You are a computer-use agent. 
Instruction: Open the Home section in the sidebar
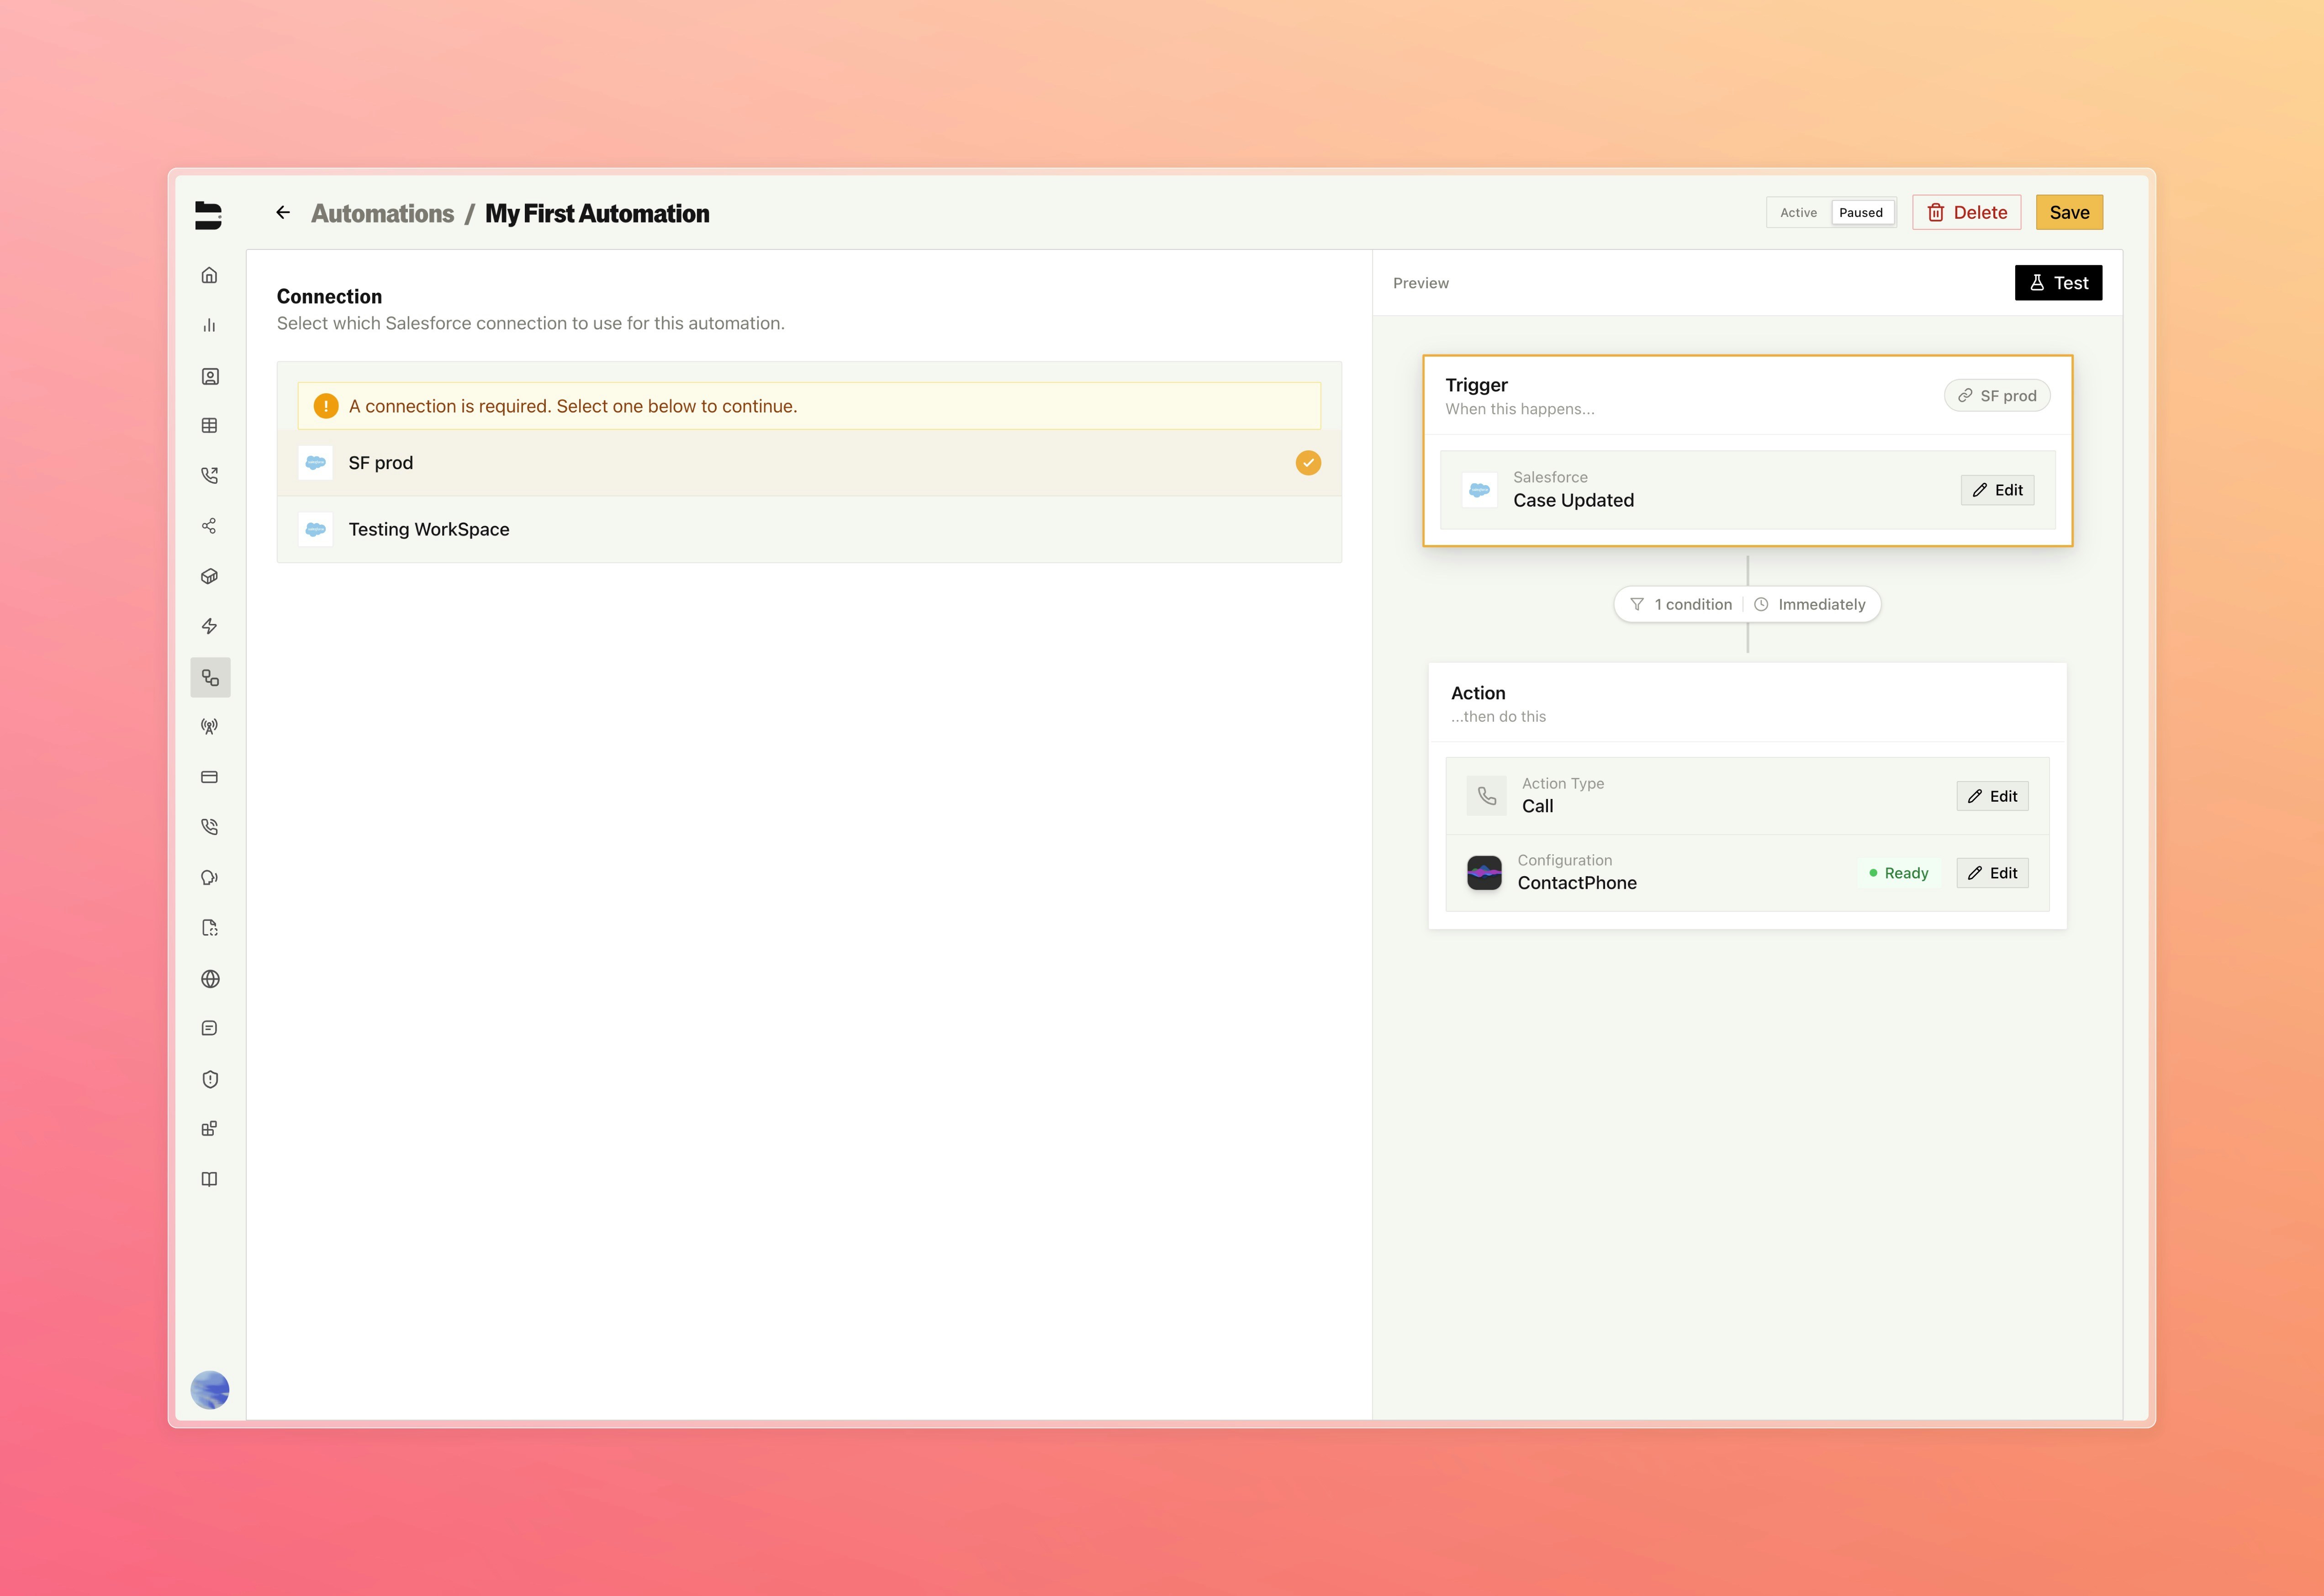210,275
